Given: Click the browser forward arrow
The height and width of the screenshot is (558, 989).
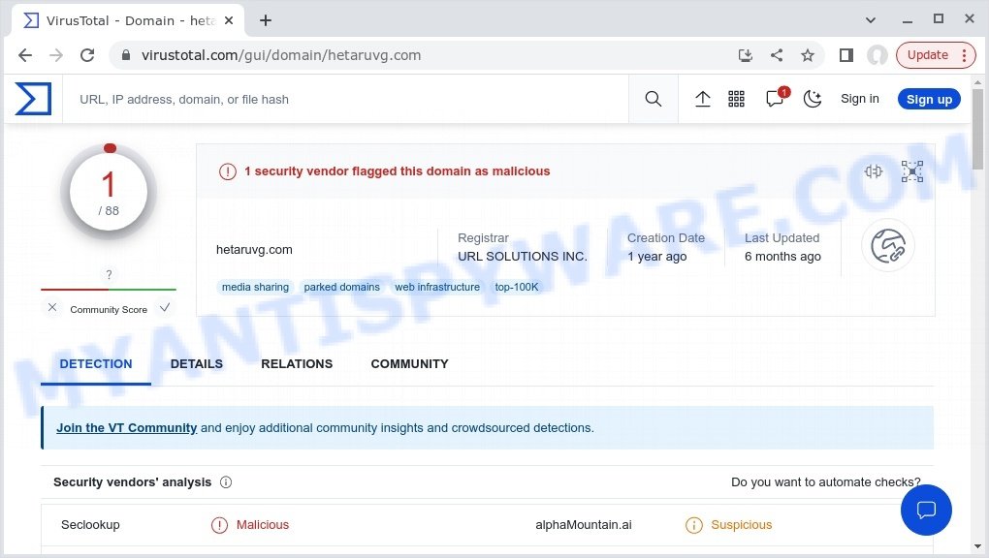Looking at the screenshot, I should 56,55.
